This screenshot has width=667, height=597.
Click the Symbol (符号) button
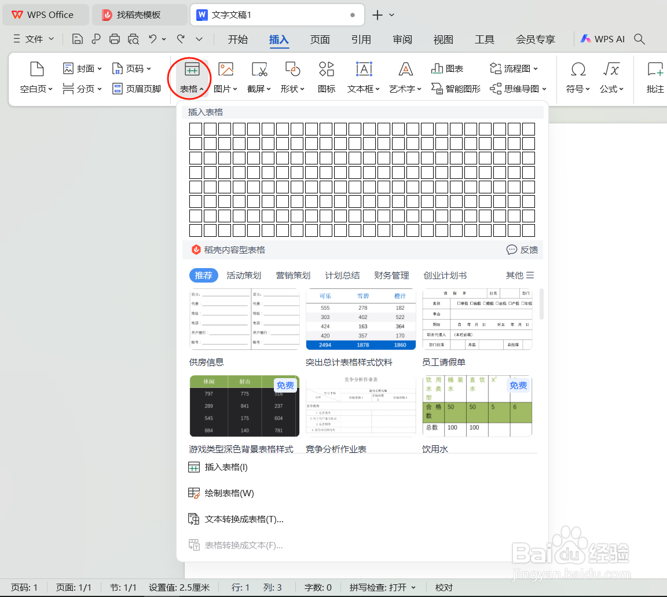578,78
